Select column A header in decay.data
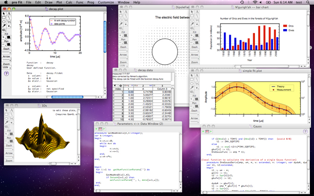This screenshot has width=314, height=196. click(x=143, y=89)
